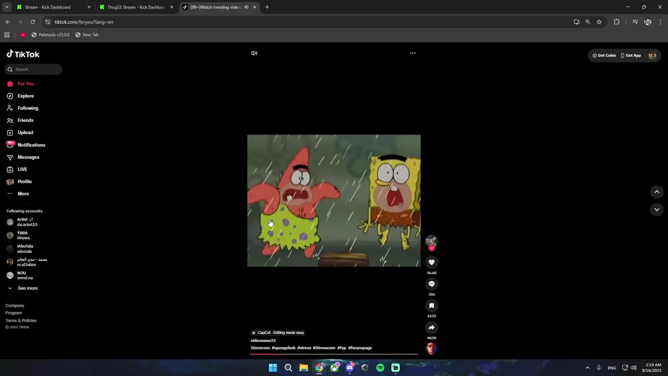Image resolution: width=668 pixels, height=376 pixels.
Task: Open Spotify from the taskbar
Action: click(380, 368)
